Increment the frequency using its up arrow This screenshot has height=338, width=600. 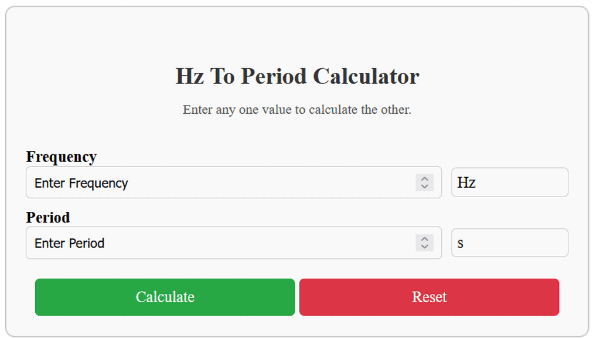coord(424,179)
